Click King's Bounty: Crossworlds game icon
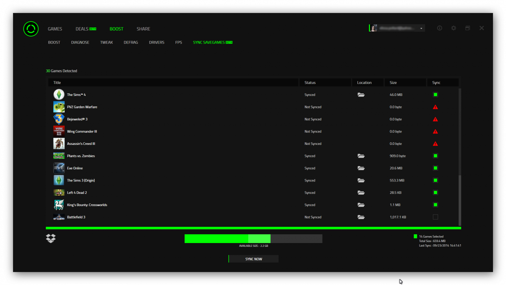The width and height of the screenshot is (506, 285). [x=59, y=205]
